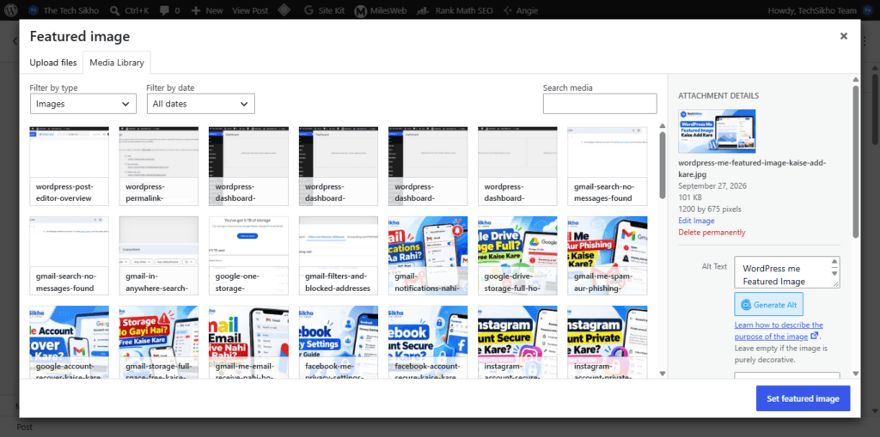
Task: Switch to the Upload files tab
Action: coord(53,63)
